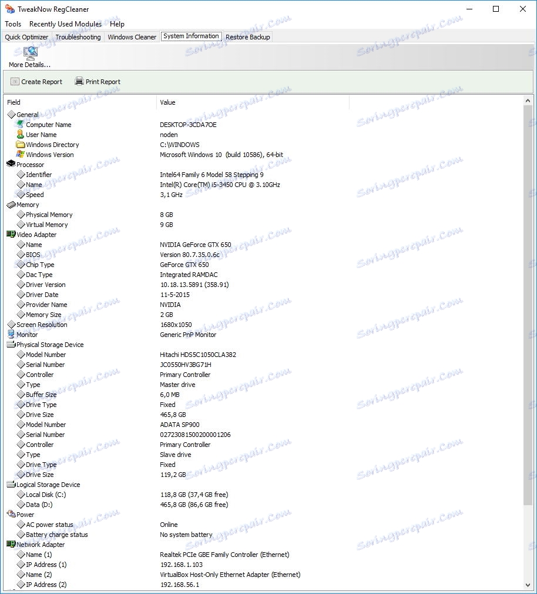Click the Print Report button label
This screenshot has height=594, width=537.
[103, 81]
